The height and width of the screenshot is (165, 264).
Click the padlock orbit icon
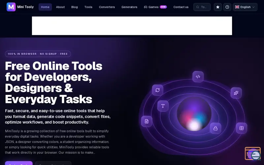(215, 128)
